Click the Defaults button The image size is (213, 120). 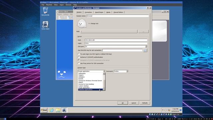(145, 103)
